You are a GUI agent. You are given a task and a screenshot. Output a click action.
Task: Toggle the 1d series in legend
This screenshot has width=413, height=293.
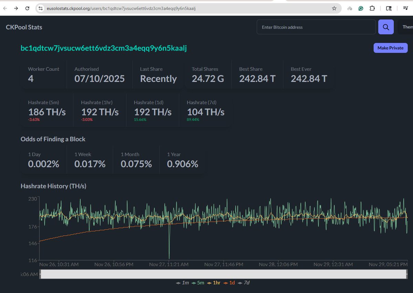(x=230, y=282)
